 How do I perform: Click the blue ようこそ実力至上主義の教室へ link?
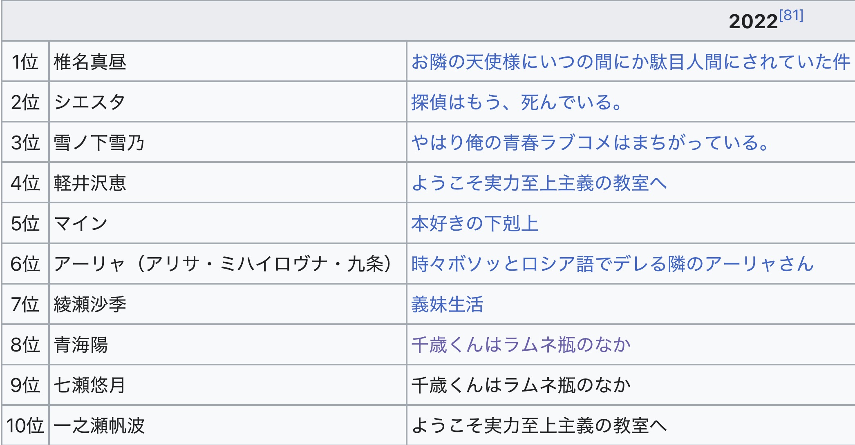539,183
